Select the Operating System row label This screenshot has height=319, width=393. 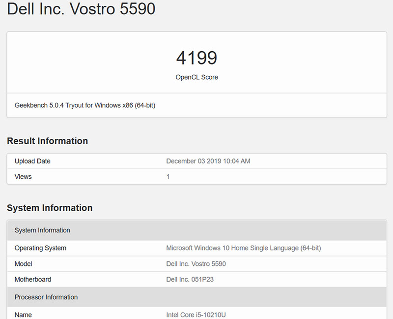[x=40, y=248]
